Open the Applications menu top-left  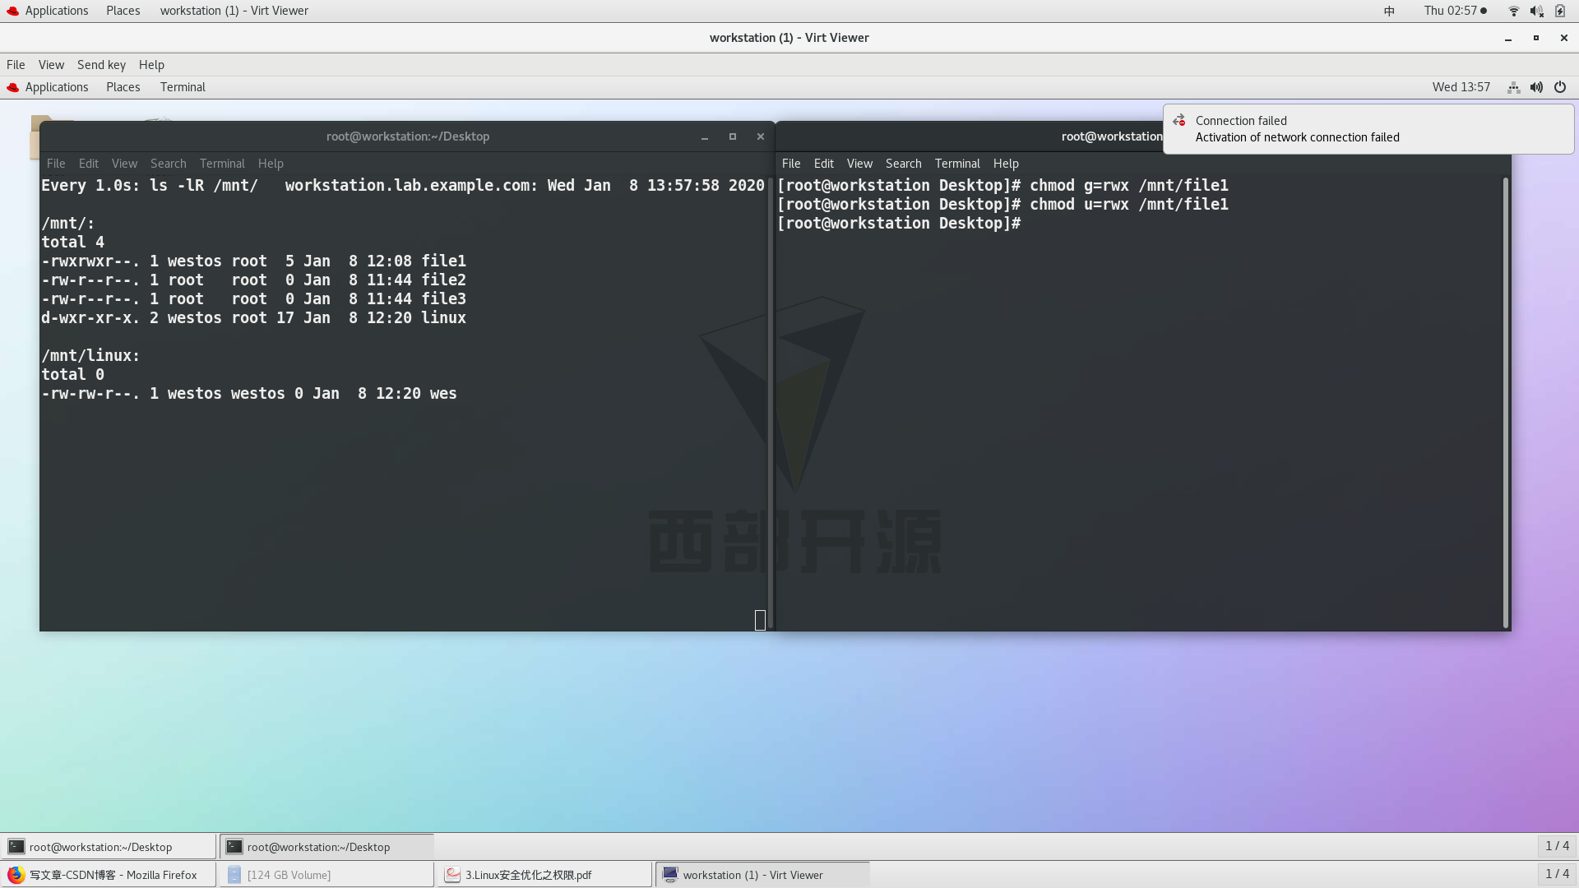click(57, 10)
